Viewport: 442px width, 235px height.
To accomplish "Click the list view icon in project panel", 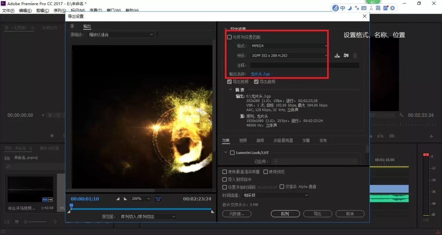I will point(7,222).
